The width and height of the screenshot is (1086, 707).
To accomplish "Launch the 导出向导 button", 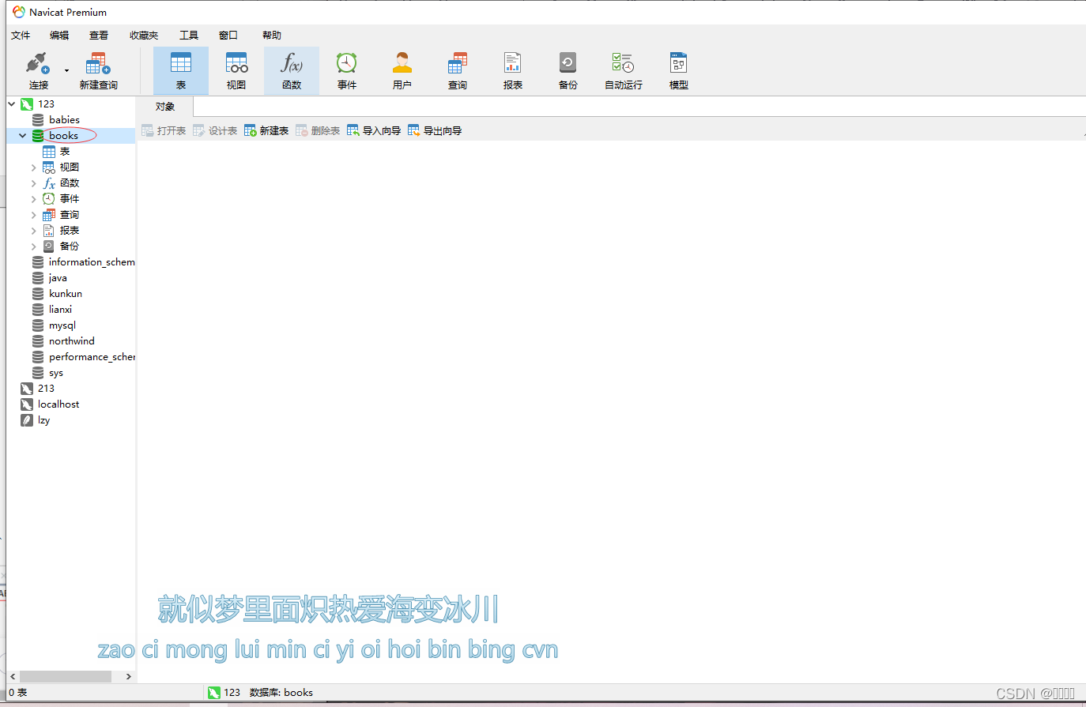I will 435,130.
